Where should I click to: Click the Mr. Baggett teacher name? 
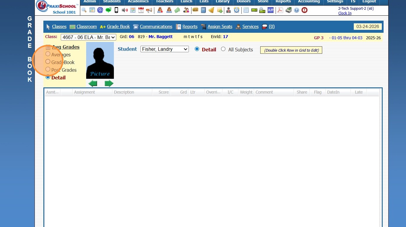(161, 37)
